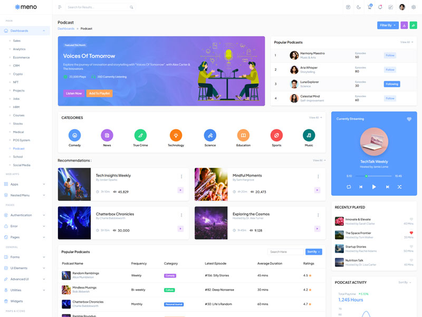Unlike The Space Frontier red heart
Screen dimensions: 422x317
click(411, 232)
